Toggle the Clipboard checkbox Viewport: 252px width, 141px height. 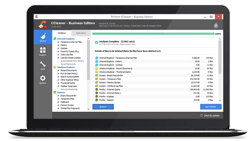pos(58,102)
